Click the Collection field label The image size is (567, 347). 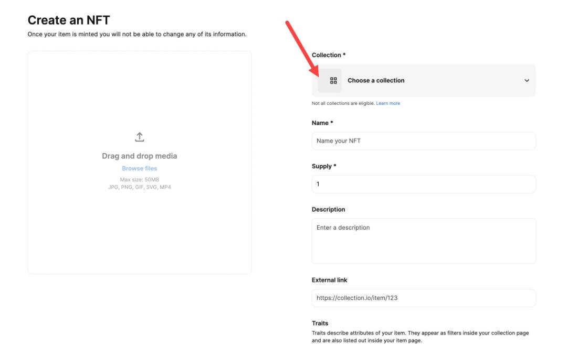pos(328,55)
